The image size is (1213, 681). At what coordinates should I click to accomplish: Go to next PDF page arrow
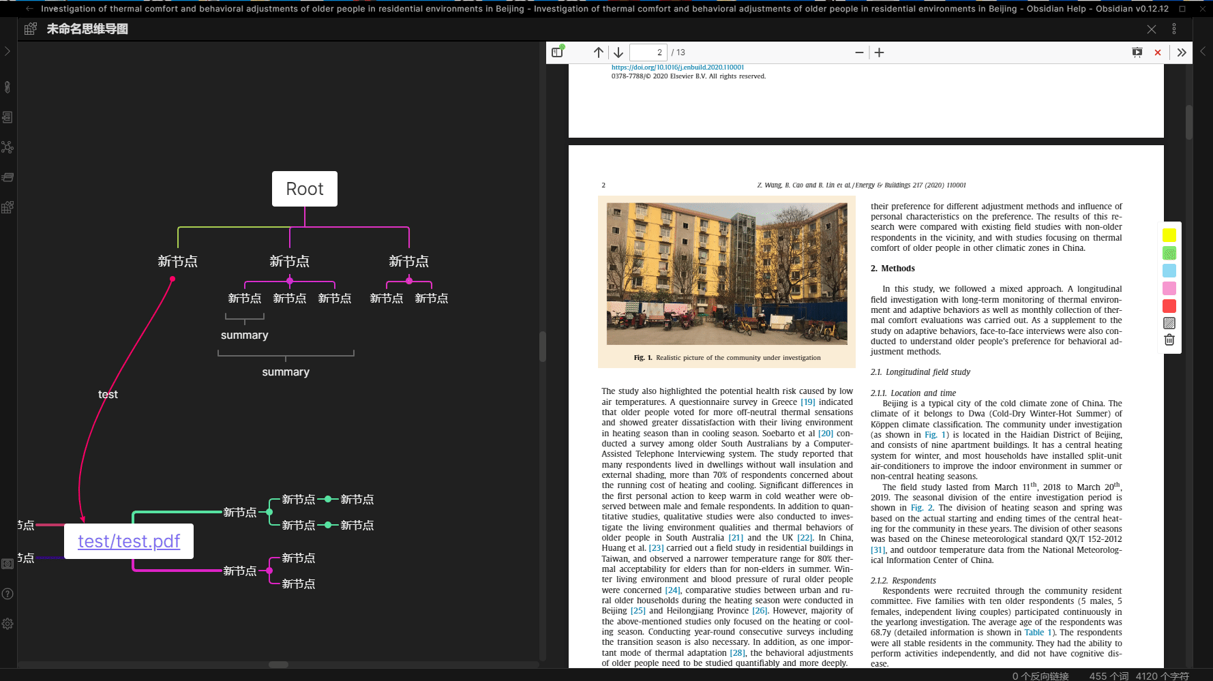click(618, 52)
